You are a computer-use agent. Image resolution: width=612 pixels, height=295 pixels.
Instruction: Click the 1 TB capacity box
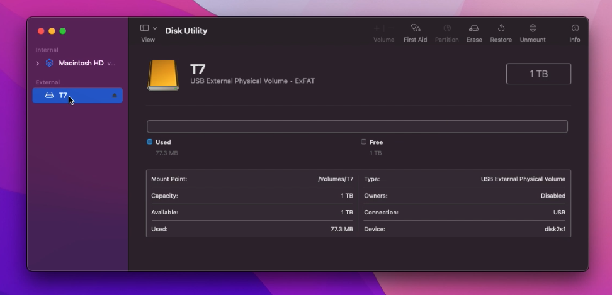pos(538,74)
